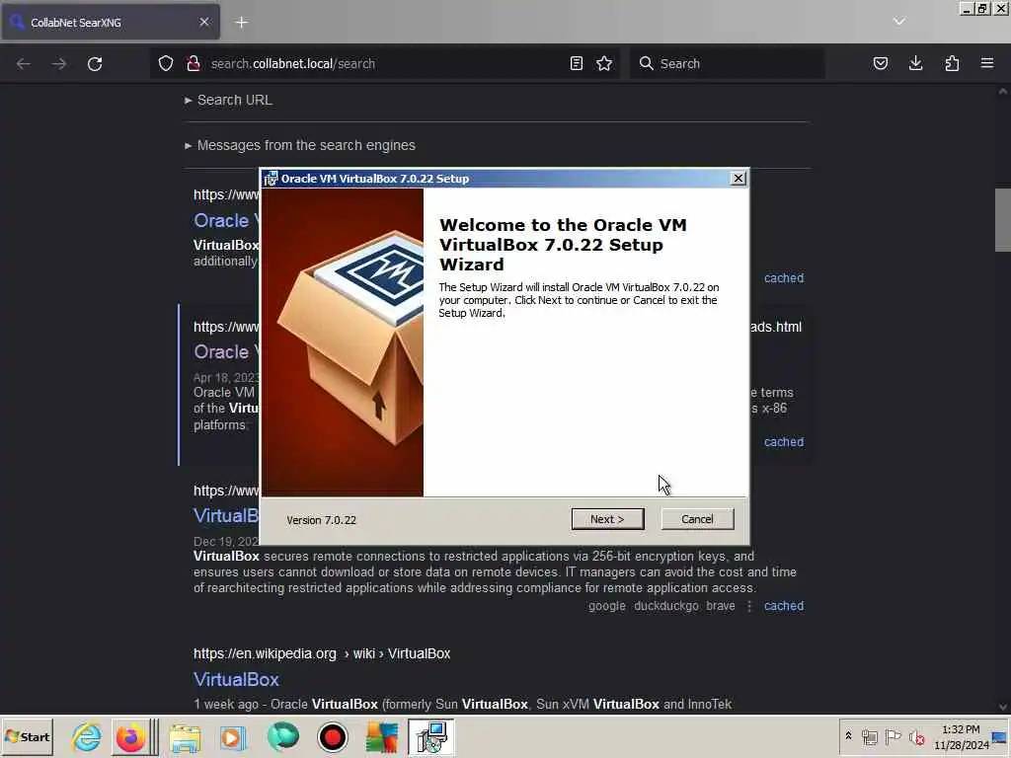
Task: Open the green globe taskbar application
Action: tap(283, 737)
